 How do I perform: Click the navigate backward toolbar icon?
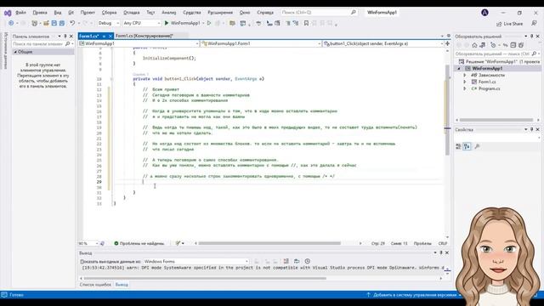pos(11,23)
